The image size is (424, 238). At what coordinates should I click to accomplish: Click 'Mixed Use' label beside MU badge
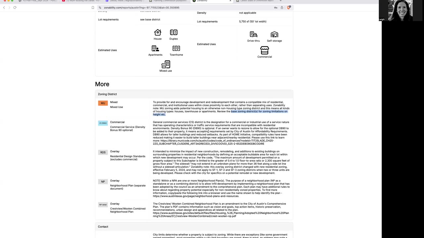(x=116, y=107)
